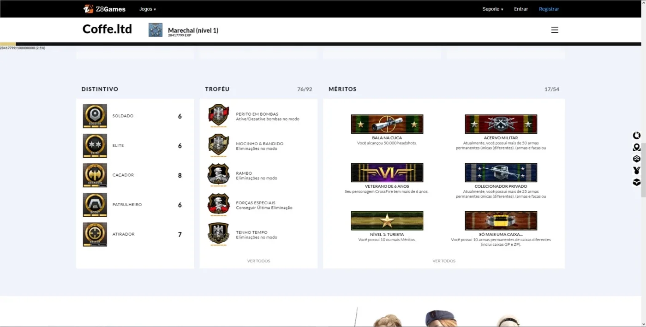Select the box sidebar icon
Screen dimensions: 646x327
637,182
